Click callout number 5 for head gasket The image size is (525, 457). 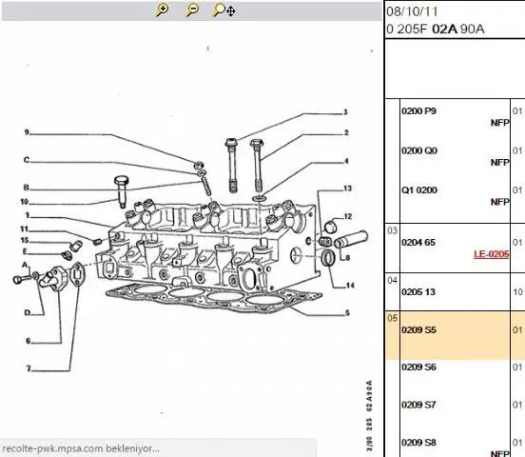[x=347, y=313]
